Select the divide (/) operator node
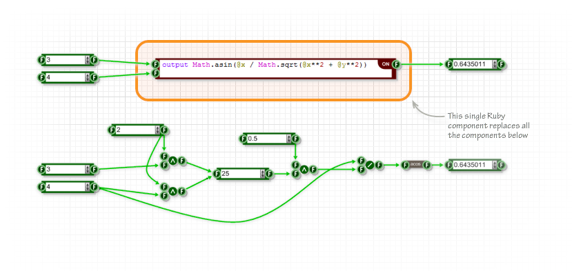This screenshot has height=271, width=572. click(370, 165)
